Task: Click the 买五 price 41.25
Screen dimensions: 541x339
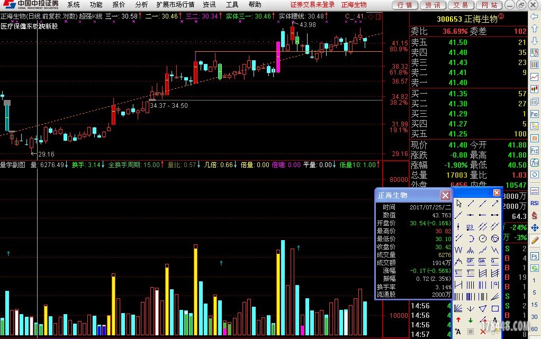Action: coord(458,134)
